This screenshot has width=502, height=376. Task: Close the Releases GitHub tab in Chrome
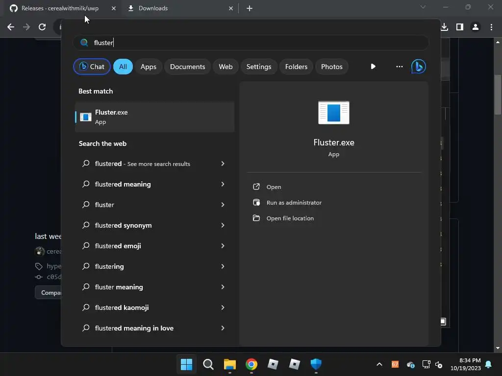tap(114, 8)
